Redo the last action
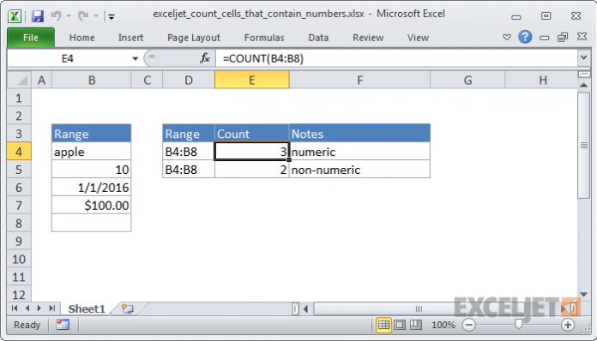Viewport: 597px width, 341px height. [x=83, y=15]
